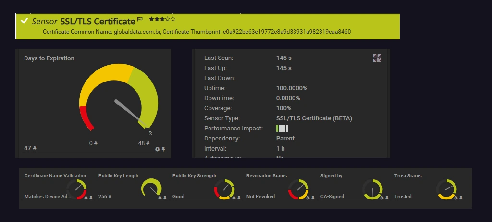Click the Revocation Status mini gauge
The height and width of the screenshot is (222, 492).
pyautogui.click(x=298, y=189)
